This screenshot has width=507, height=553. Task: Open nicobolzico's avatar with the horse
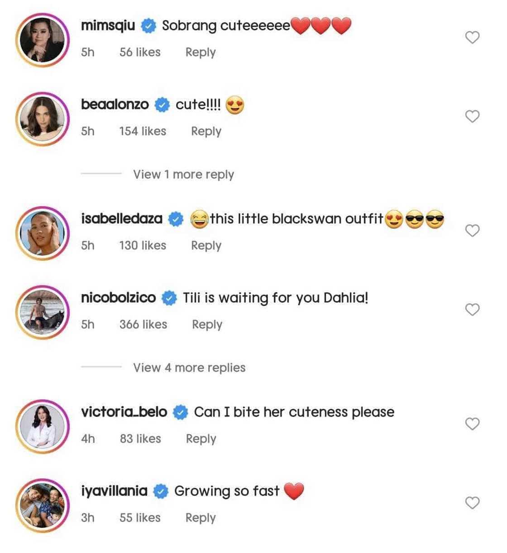click(x=43, y=312)
